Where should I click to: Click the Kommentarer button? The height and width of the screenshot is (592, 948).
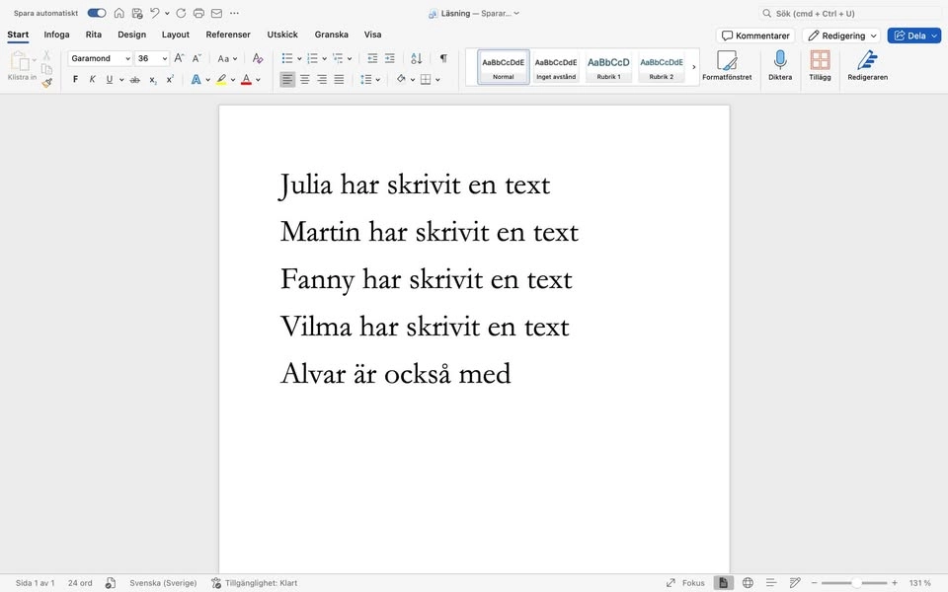click(755, 36)
